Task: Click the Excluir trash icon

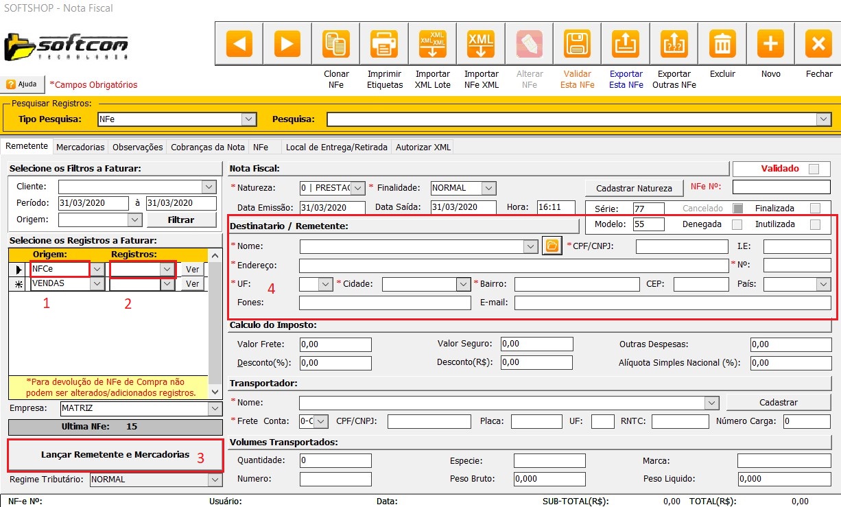Action: (722, 45)
